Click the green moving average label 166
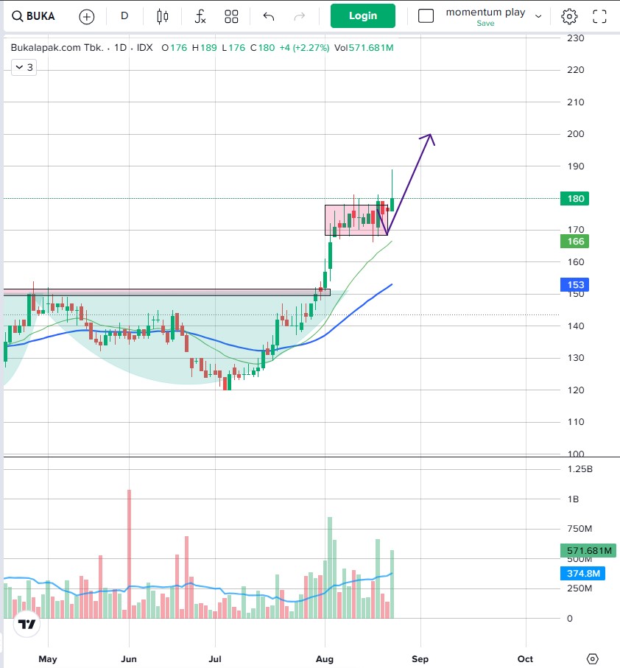The height and width of the screenshot is (668, 620). [x=575, y=242]
